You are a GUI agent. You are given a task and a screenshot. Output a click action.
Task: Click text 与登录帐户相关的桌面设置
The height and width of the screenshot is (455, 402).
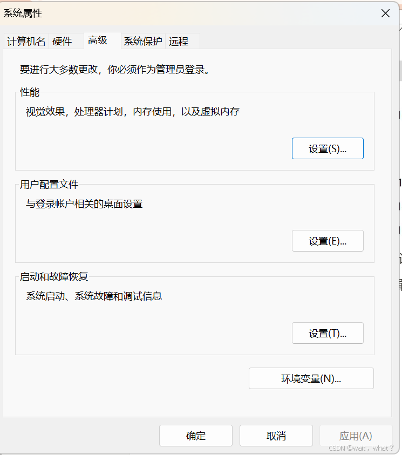(x=84, y=204)
